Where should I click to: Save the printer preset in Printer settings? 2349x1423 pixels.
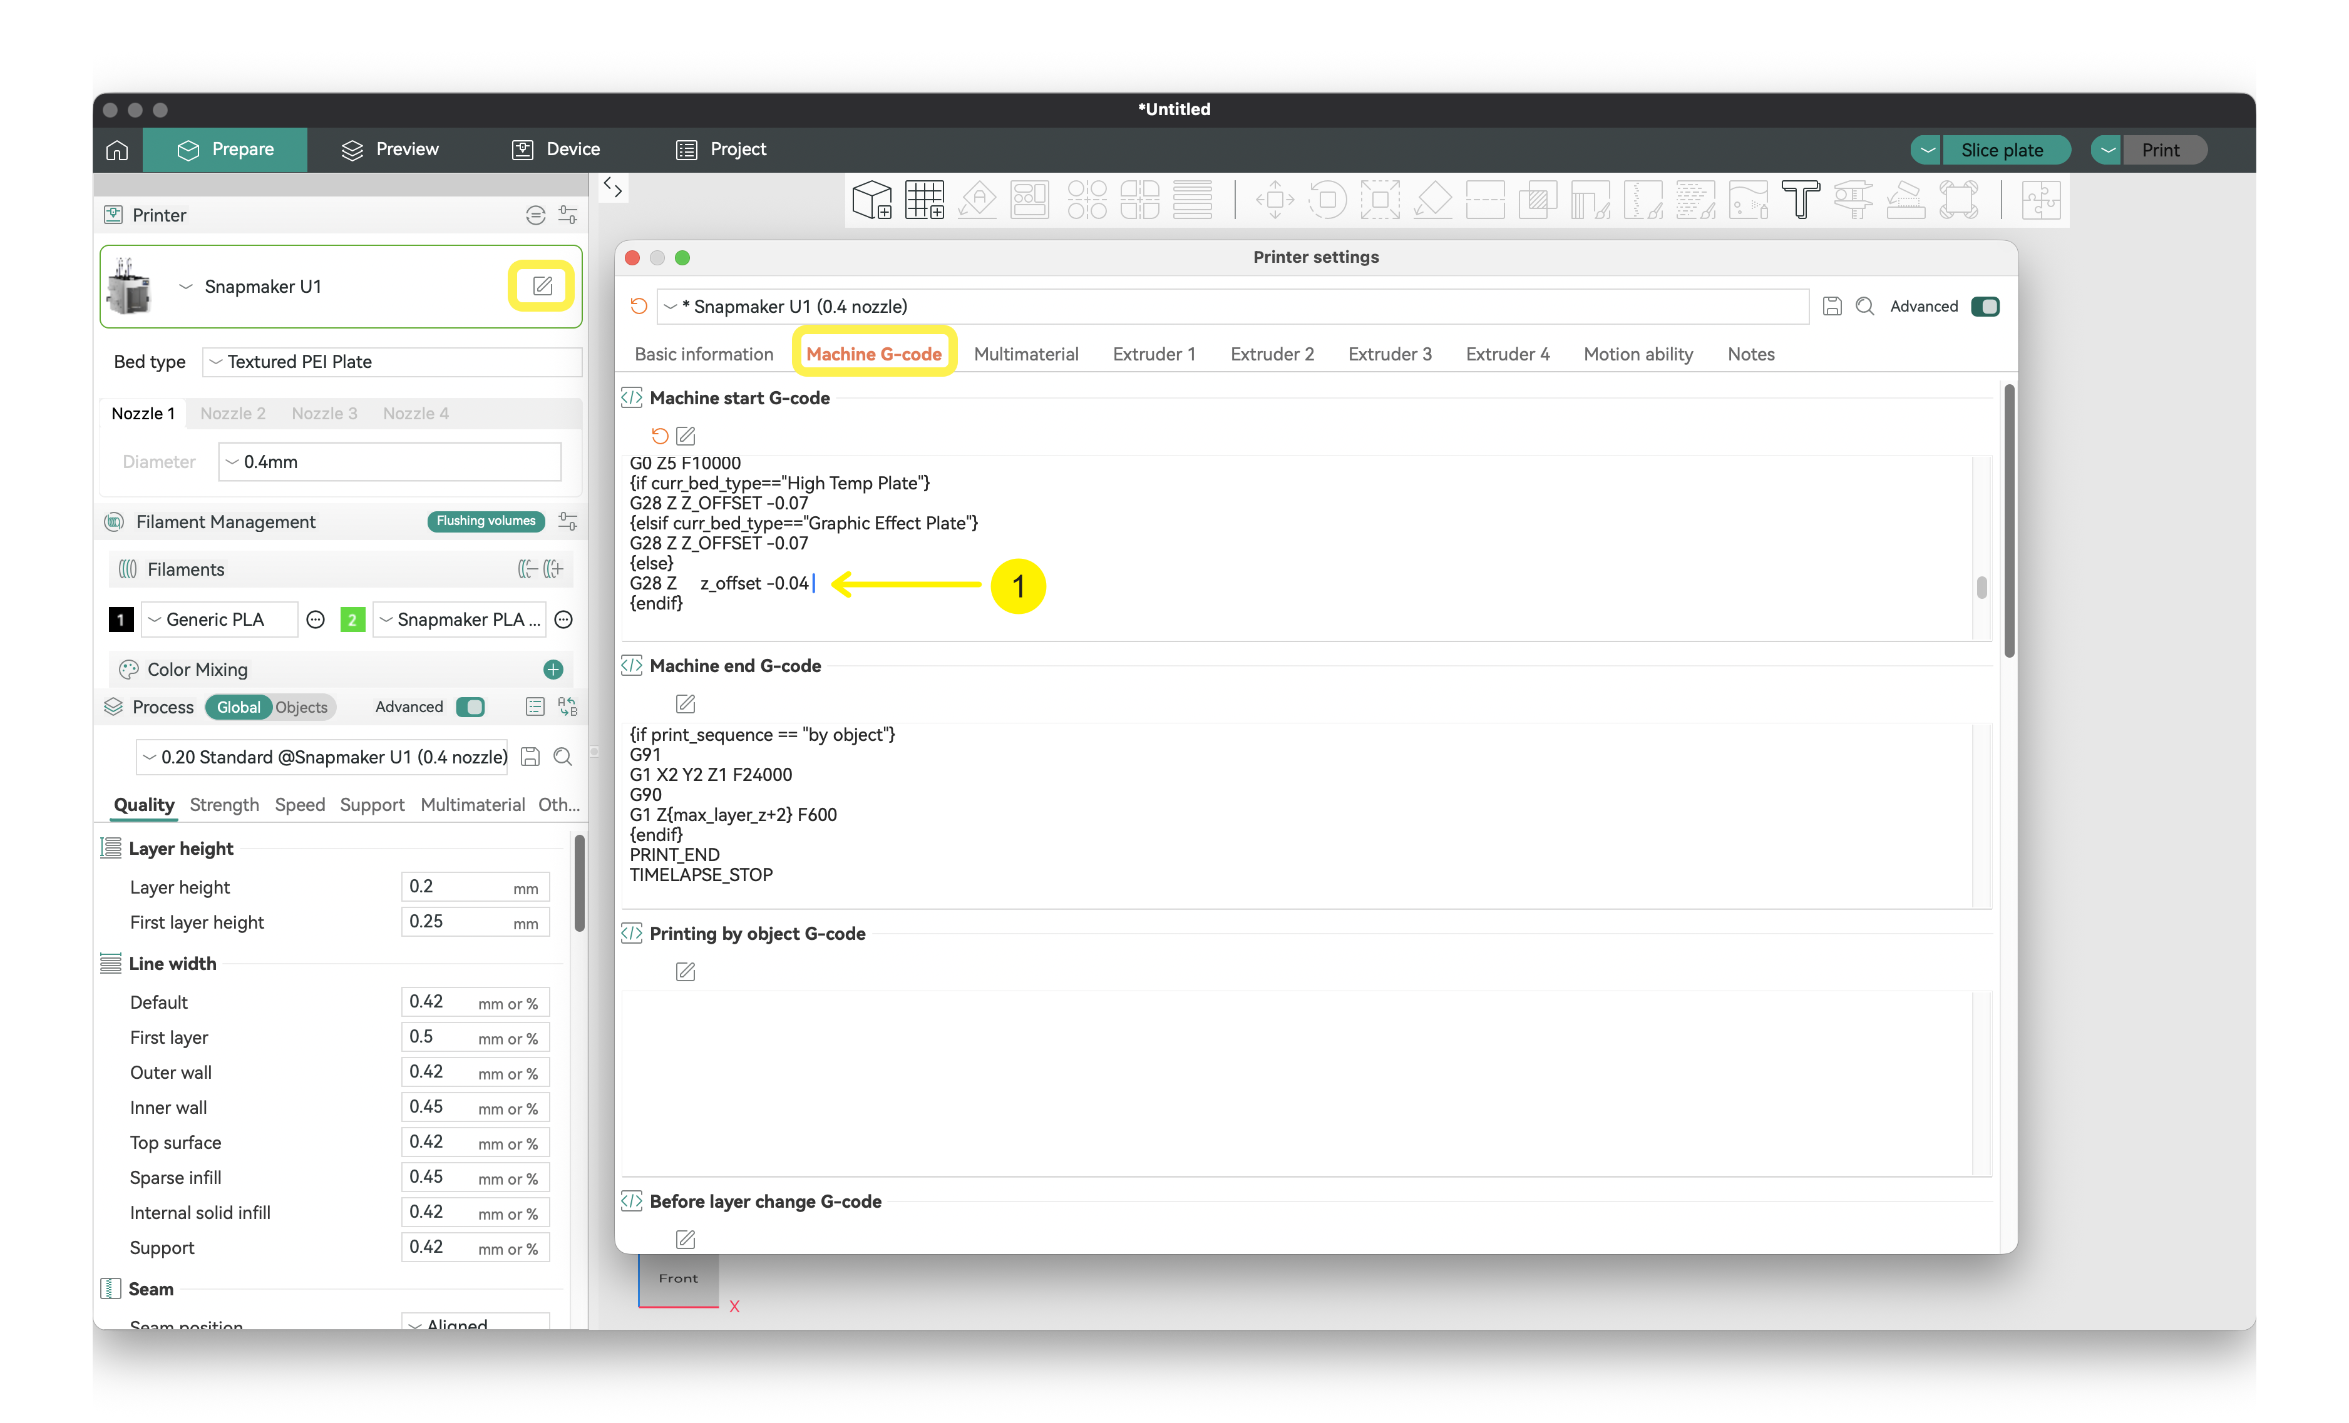[x=1831, y=306]
